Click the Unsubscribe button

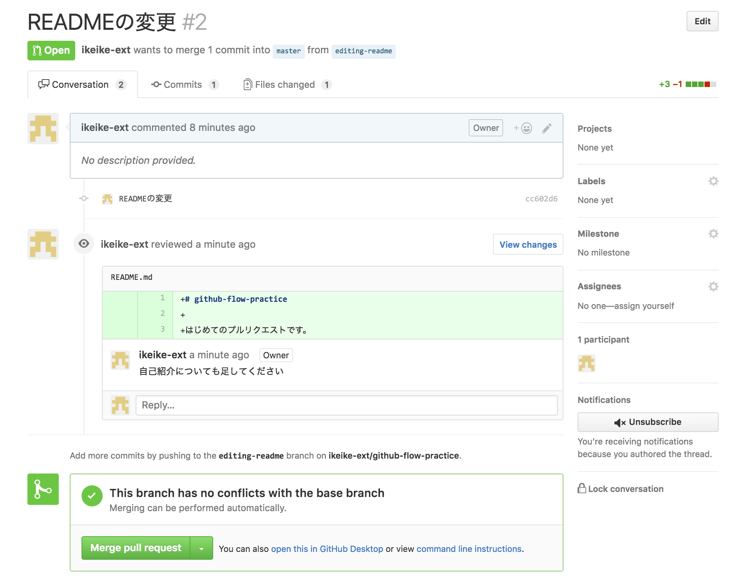pyautogui.click(x=648, y=422)
